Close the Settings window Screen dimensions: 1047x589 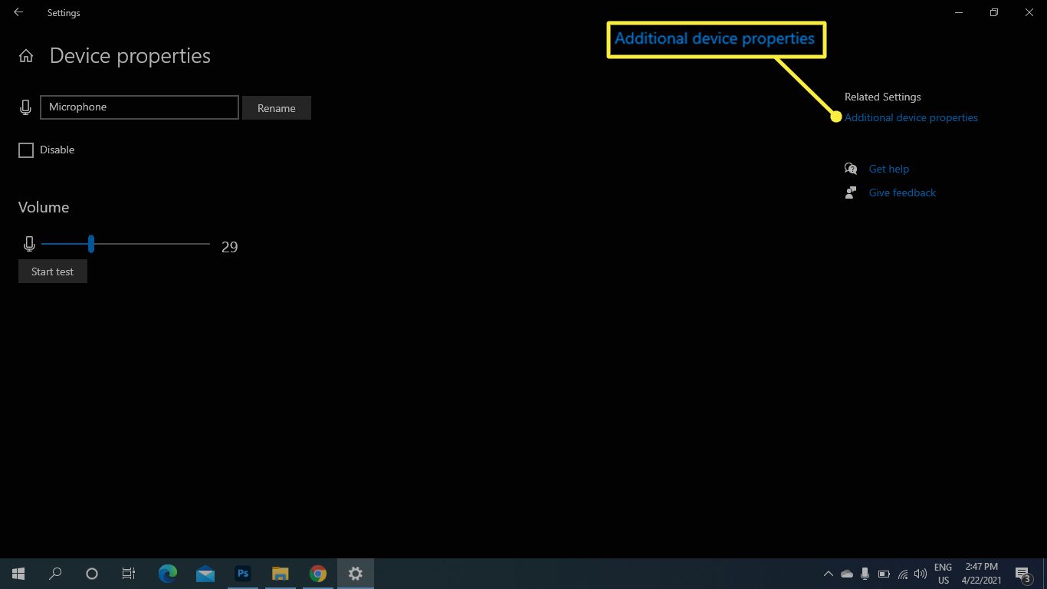[1029, 12]
